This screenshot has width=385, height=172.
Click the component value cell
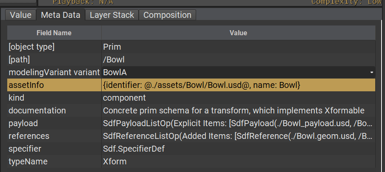tap(238, 98)
